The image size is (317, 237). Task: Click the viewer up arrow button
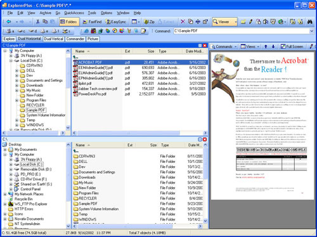[x=266, y=46]
